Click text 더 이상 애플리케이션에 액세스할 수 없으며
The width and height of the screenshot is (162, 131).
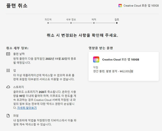[x=39, y=75]
